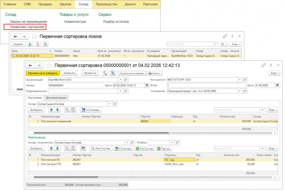Click the favorite star next to the document title
This screenshot has width=285, height=191.
[x=49, y=66]
